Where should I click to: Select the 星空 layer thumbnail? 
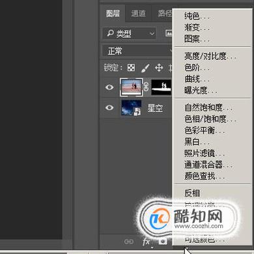coord(131,107)
